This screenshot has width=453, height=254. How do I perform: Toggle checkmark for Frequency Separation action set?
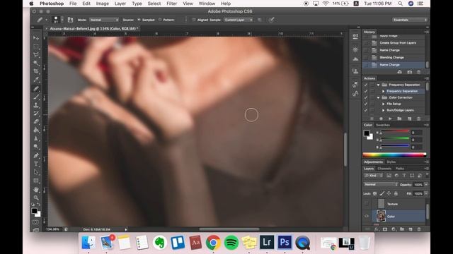coord(365,85)
